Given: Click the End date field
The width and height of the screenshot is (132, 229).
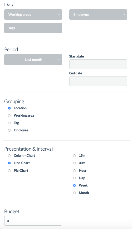Looking at the screenshot, I should 98,81.
